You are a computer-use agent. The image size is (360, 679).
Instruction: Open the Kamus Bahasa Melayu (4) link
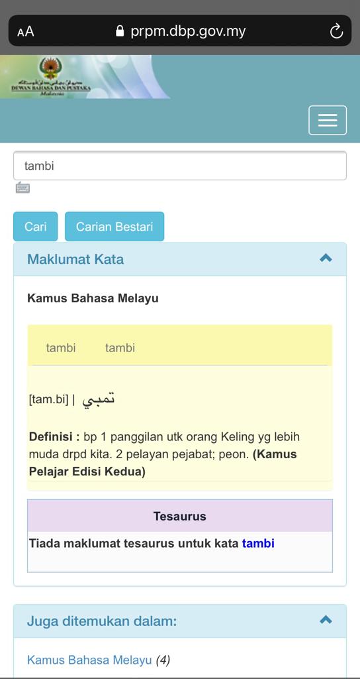click(x=89, y=660)
